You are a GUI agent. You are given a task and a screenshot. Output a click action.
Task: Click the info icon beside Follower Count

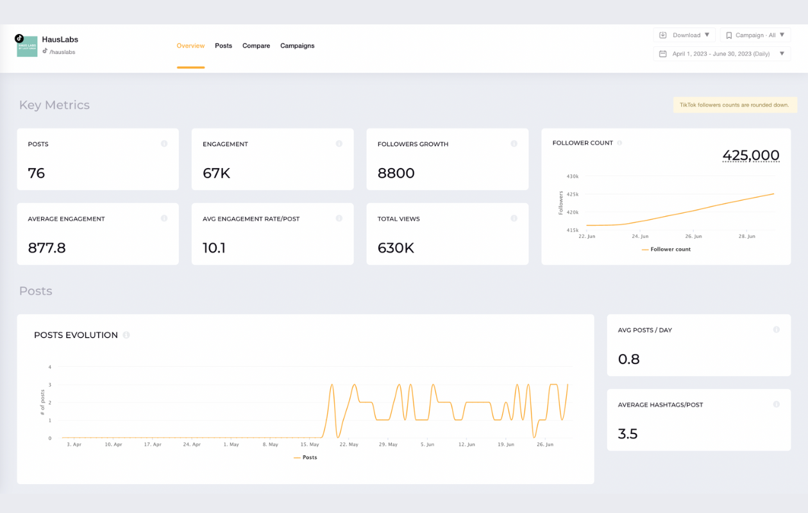point(619,143)
